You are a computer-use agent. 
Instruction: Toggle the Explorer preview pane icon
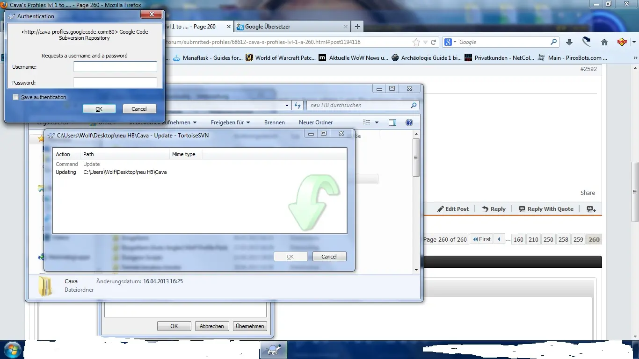392,122
